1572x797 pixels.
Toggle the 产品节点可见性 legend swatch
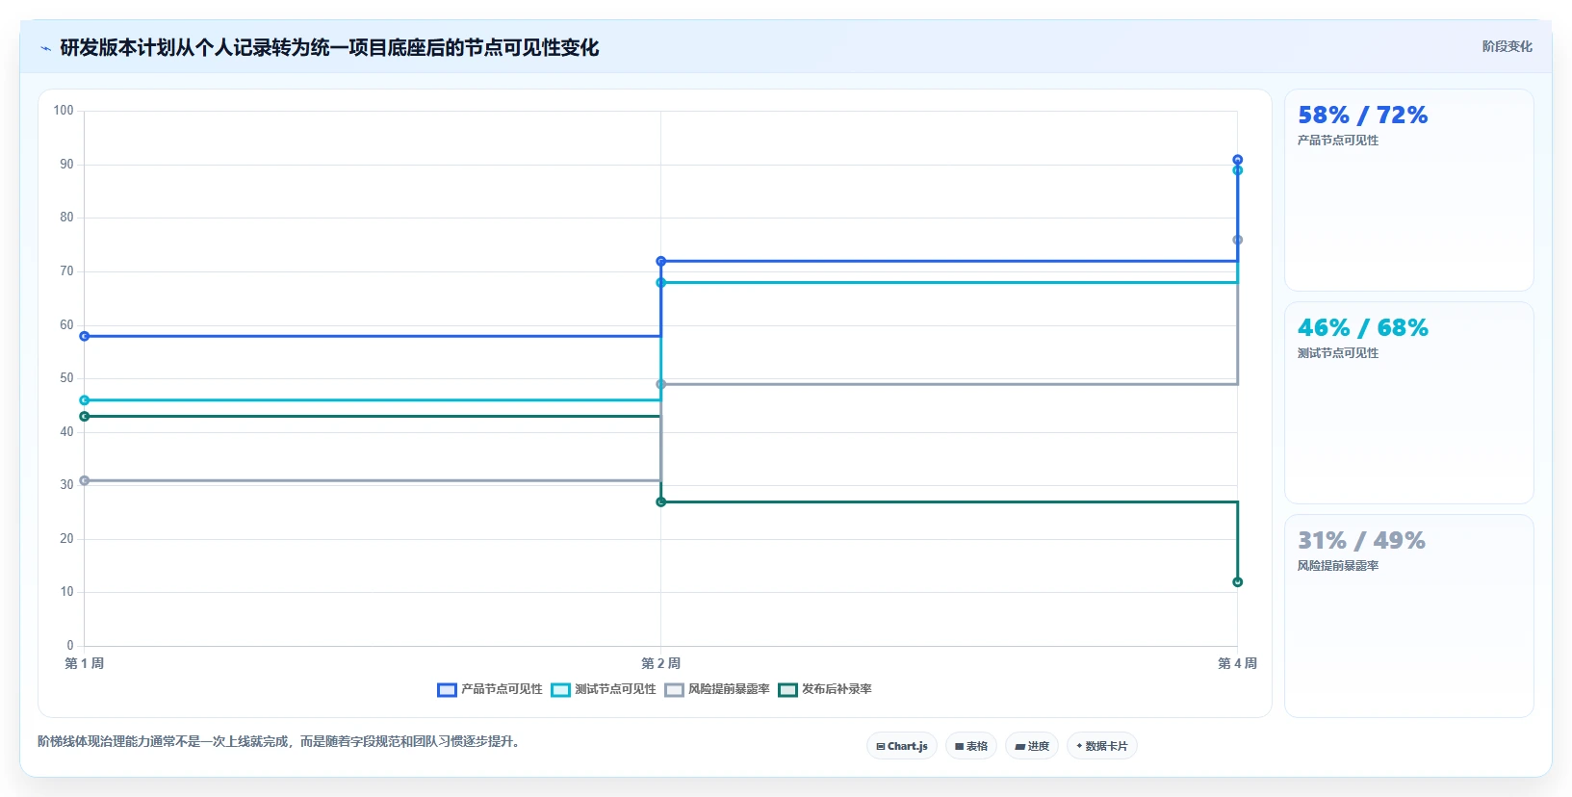pyautogui.click(x=447, y=690)
